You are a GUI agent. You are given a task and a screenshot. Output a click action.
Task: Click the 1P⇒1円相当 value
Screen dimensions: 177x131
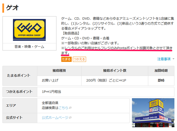(51, 92)
